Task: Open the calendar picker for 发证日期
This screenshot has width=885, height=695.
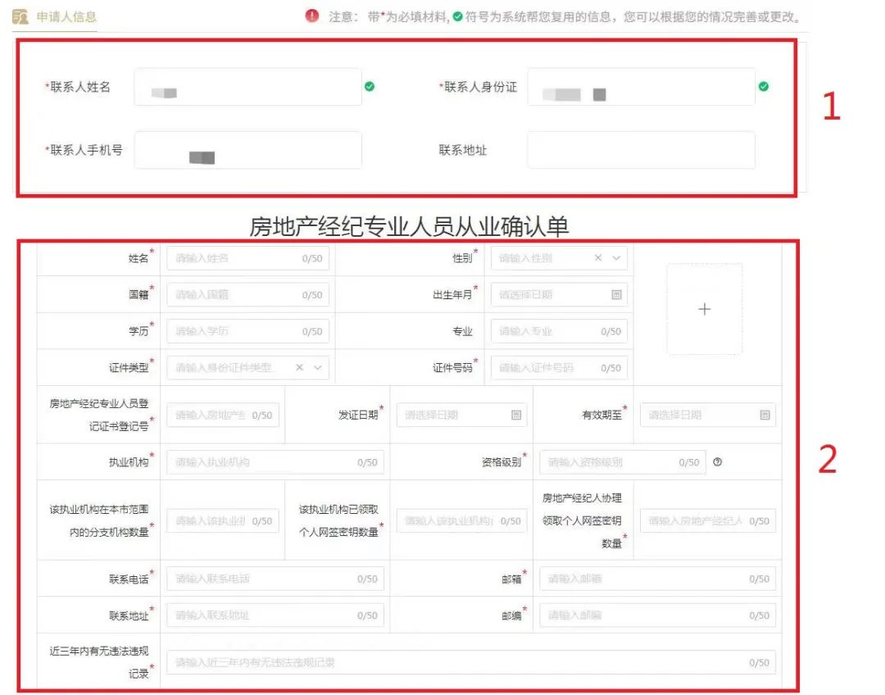Action: point(515,415)
